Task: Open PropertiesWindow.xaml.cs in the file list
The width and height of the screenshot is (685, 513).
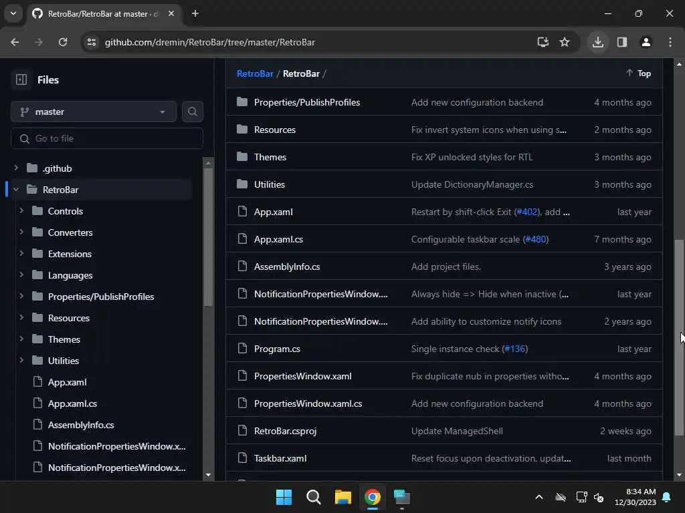Action: 308,403
